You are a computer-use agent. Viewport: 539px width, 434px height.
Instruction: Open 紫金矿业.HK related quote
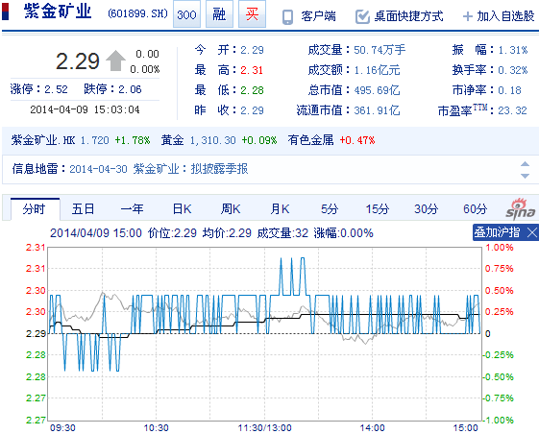click(x=43, y=140)
